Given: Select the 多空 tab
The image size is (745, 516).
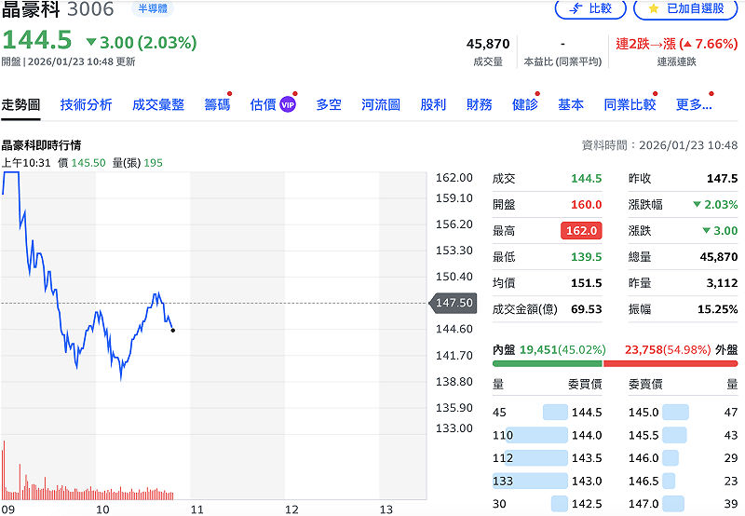Looking at the screenshot, I should click(x=329, y=104).
